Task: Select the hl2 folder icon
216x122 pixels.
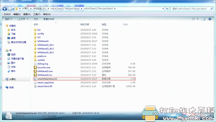Action: coord(35,37)
